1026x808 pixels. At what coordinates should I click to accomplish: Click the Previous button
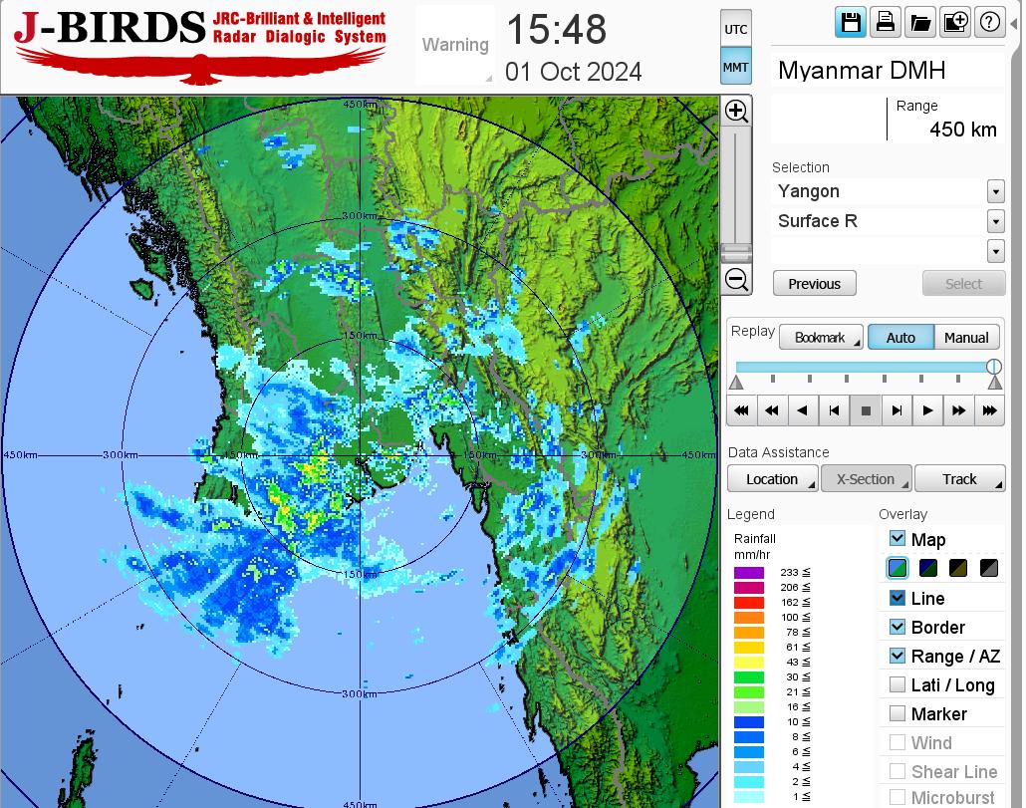coord(814,284)
